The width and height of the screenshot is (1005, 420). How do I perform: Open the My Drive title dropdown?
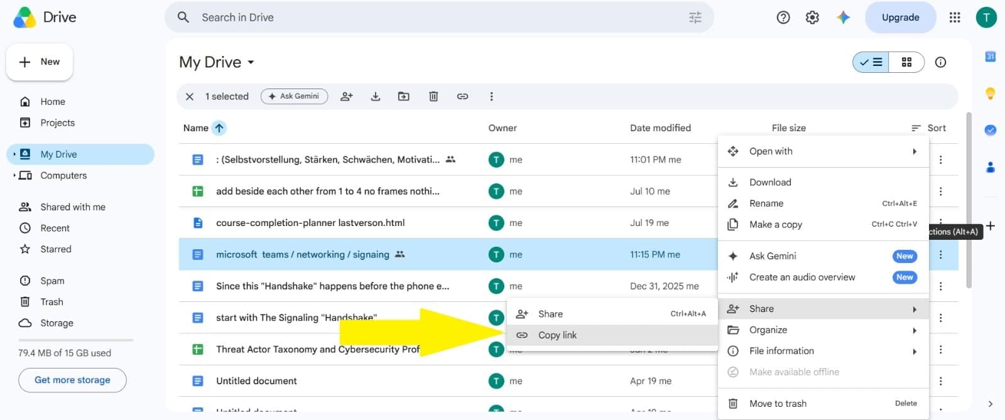pos(217,62)
